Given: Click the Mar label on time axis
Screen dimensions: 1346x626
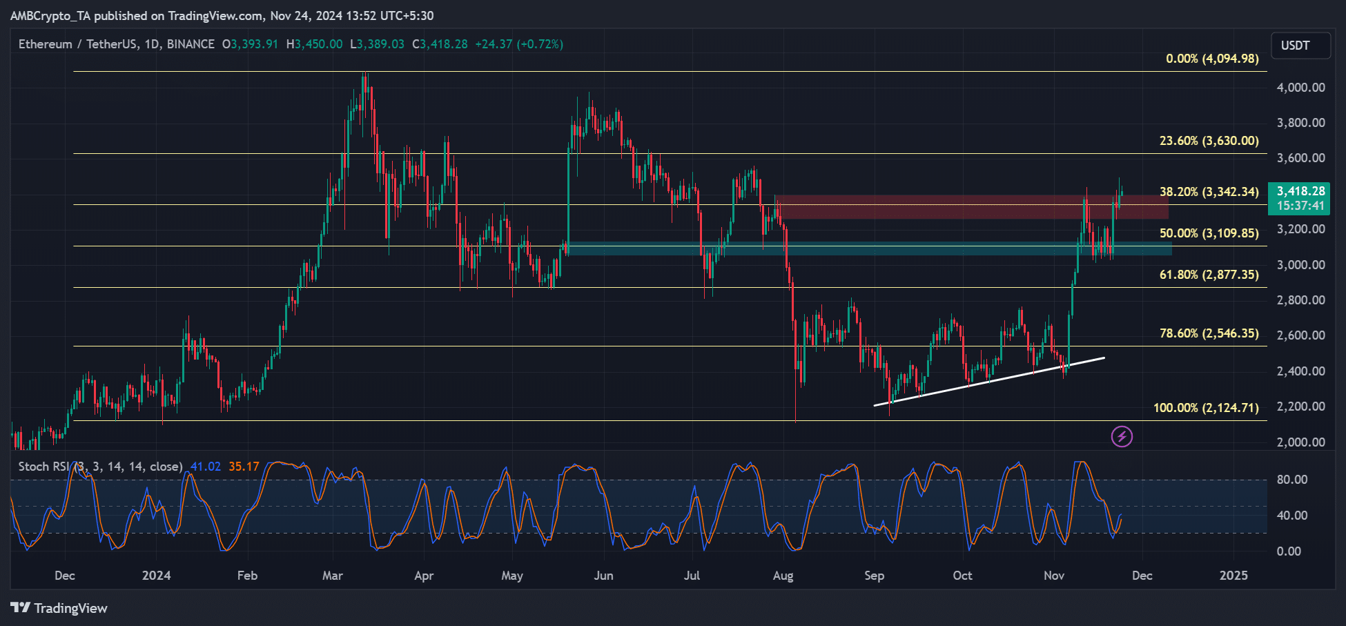Looking at the screenshot, I should 333,576.
